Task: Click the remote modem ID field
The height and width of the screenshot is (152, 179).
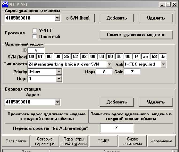Action: 36,50
